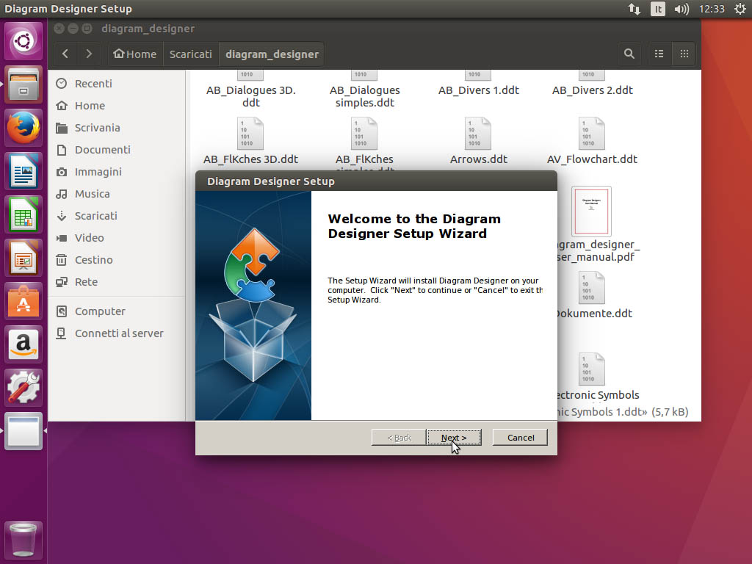The image size is (752, 564).
Task: Open Cestino in the sidebar
Action: tap(93, 260)
